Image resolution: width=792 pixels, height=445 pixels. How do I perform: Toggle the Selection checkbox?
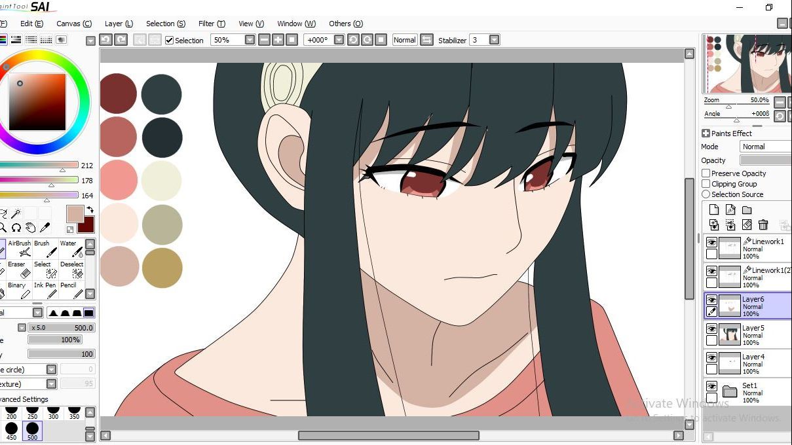pyautogui.click(x=170, y=41)
